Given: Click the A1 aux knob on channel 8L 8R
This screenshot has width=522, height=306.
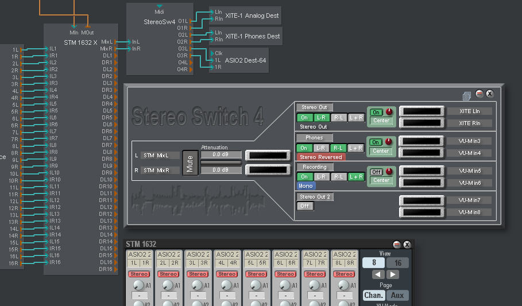Looking at the screenshot, I should pyautogui.click(x=343, y=285).
